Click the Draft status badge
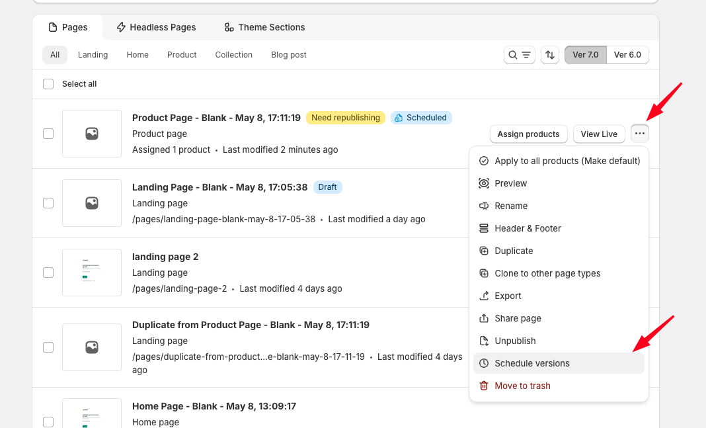706x428 pixels. pyautogui.click(x=327, y=187)
